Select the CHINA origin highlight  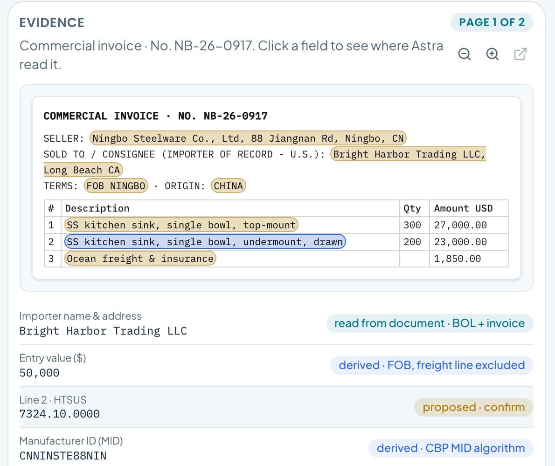point(229,185)
